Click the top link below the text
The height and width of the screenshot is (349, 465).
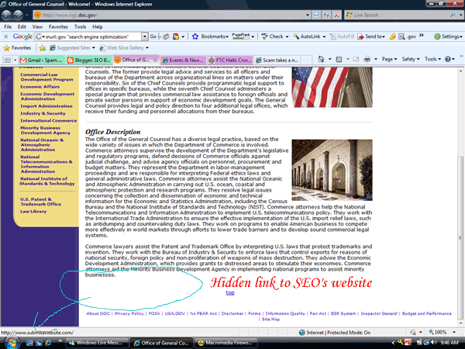click(230, 292)
